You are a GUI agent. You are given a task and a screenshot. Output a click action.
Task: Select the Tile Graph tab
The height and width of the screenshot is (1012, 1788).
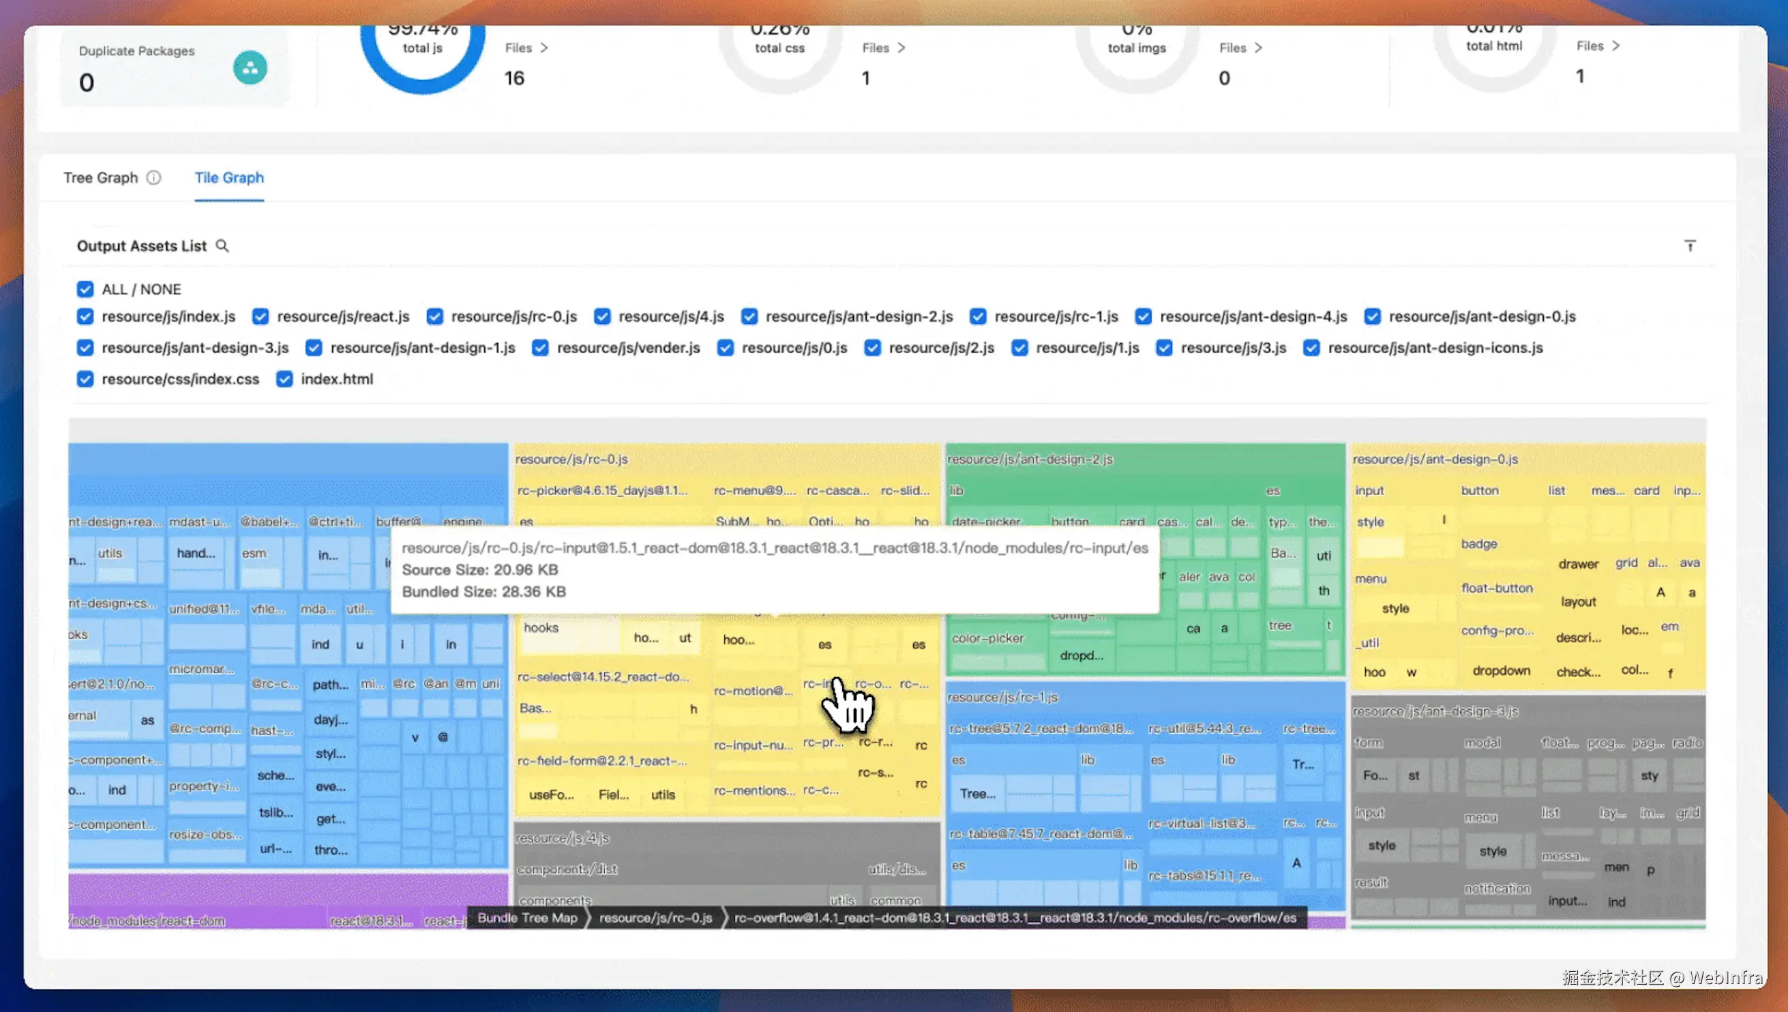click(x=229, y=177)
